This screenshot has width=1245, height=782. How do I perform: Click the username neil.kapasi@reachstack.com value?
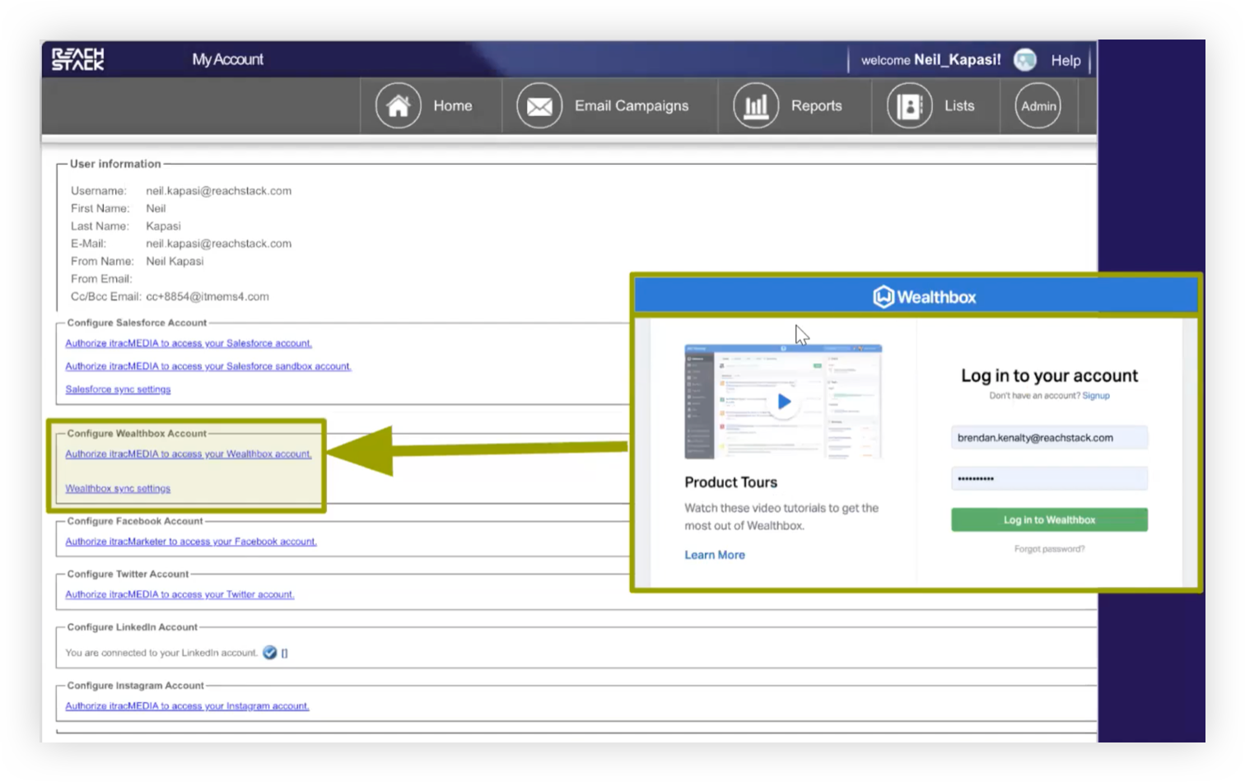pos(219,191)
